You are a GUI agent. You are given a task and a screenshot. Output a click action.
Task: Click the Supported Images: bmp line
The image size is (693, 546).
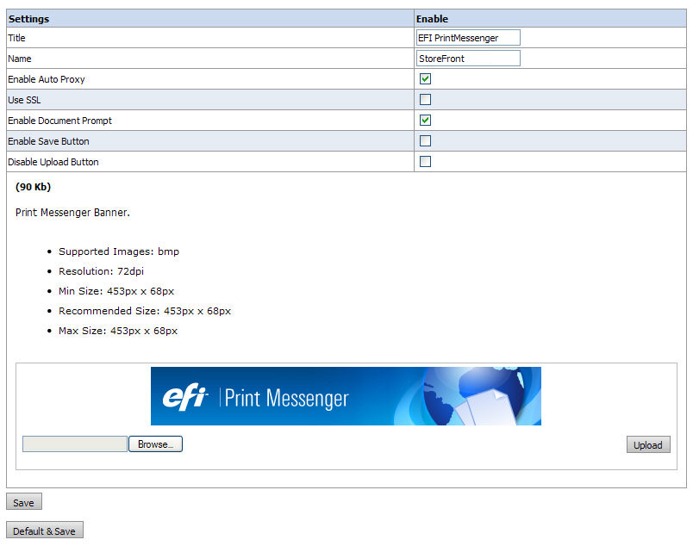click(x=119, y=251)
